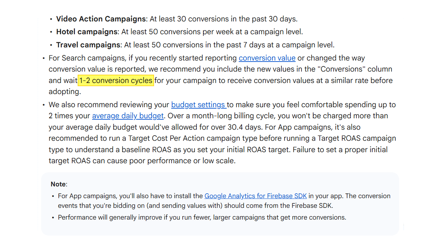442x249 pixels.
Task: Visit the Google Analytics for Firebase SDK link
Action: tap(256, 196)
